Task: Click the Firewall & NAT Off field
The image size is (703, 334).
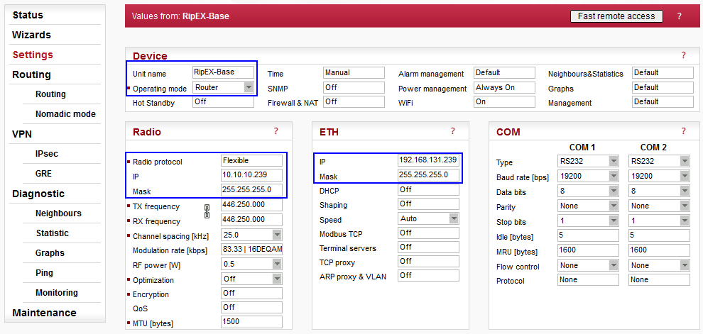Action: tap(354, 101)
